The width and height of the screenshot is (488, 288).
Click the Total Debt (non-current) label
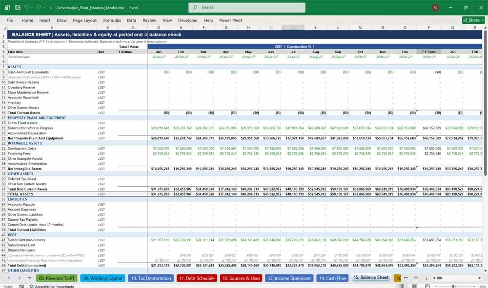point(27,265)
